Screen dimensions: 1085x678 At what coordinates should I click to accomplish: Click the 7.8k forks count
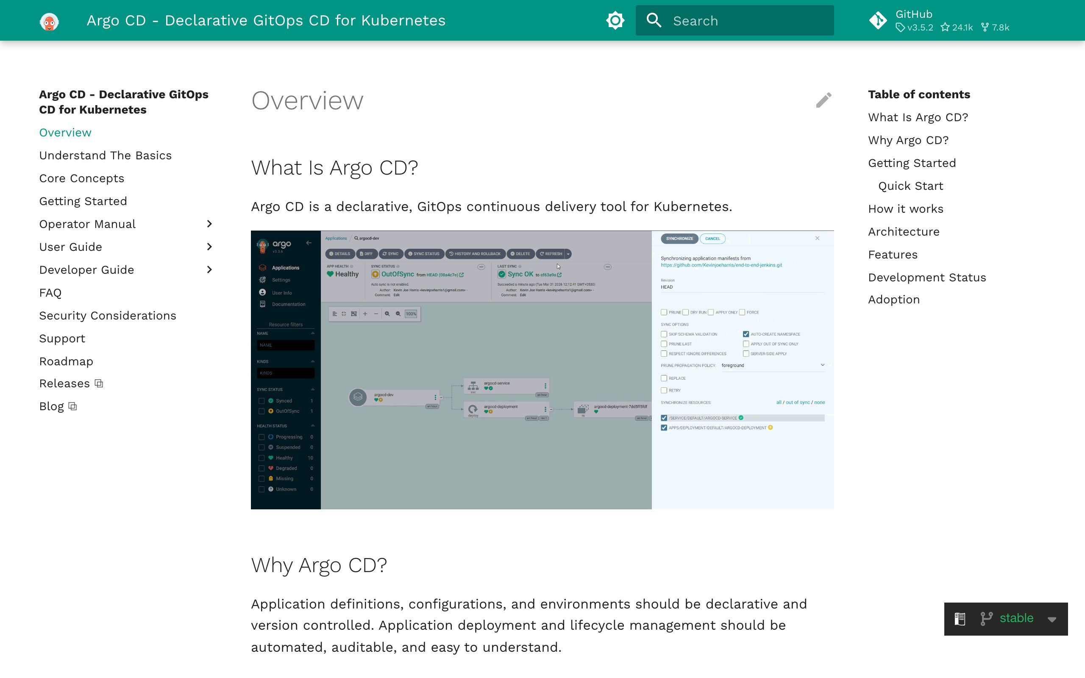coord(995,28)
